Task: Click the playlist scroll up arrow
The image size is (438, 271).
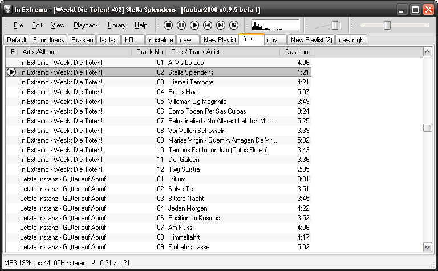Action: tap(427, 52)
